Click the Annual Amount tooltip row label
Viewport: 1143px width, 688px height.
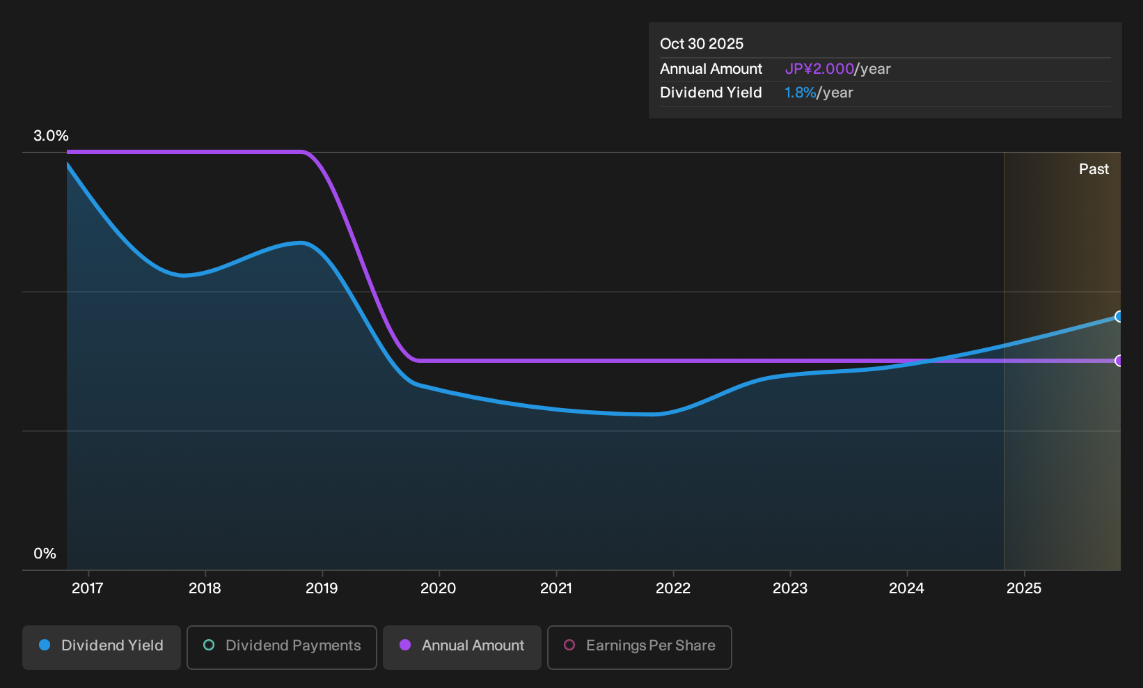[711, 69]
